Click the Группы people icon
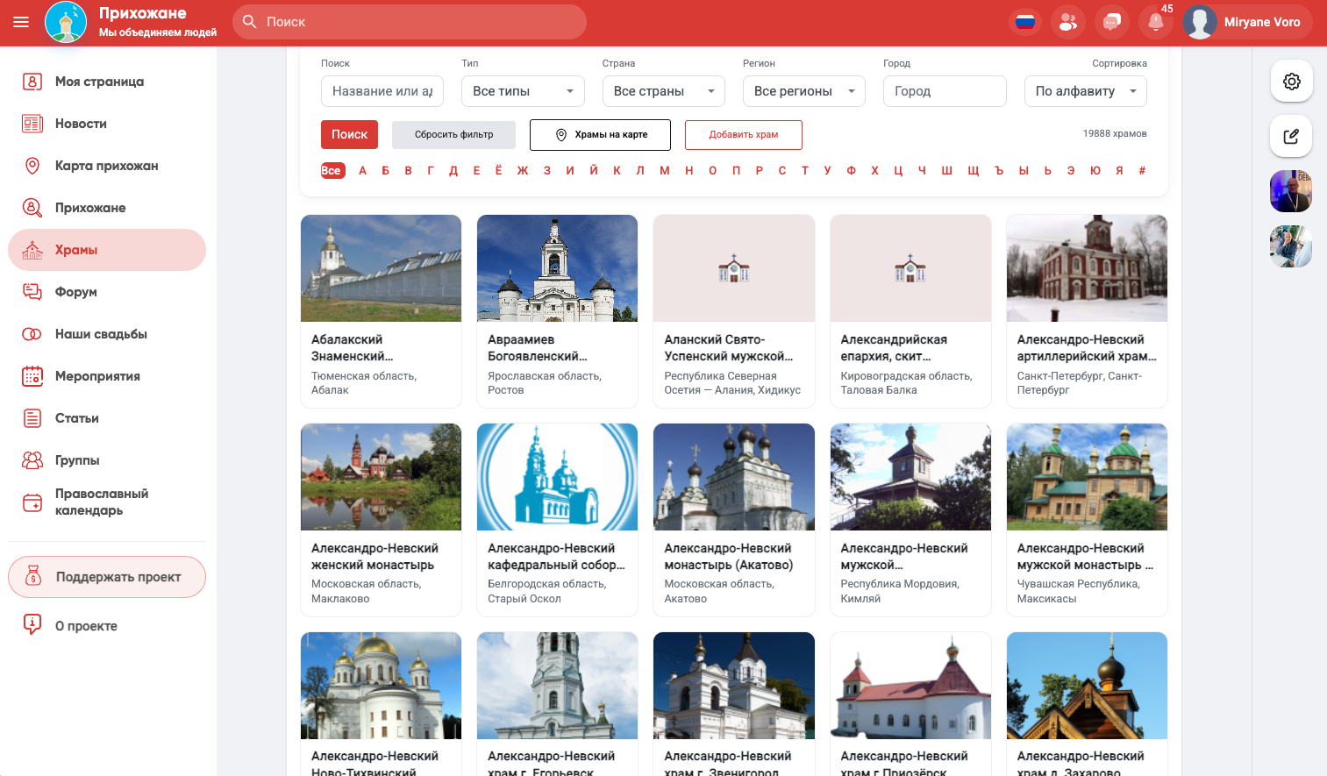 (x=32, y=460)
